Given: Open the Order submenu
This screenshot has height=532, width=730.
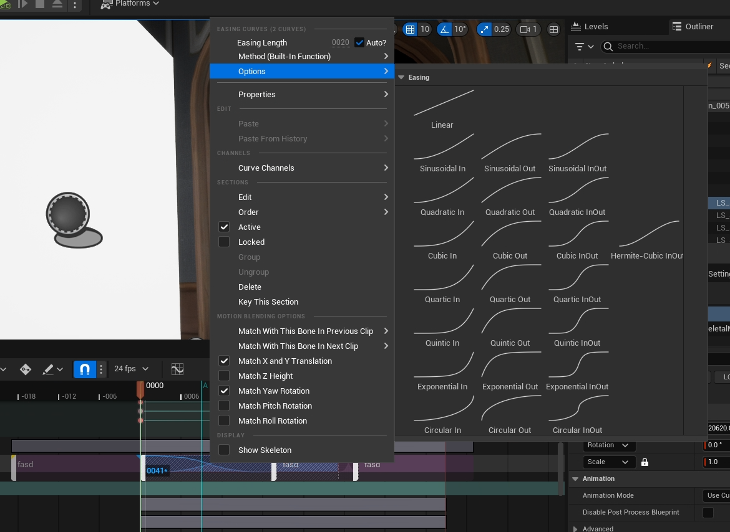Looking at the screenshot, I should point(302,212).
